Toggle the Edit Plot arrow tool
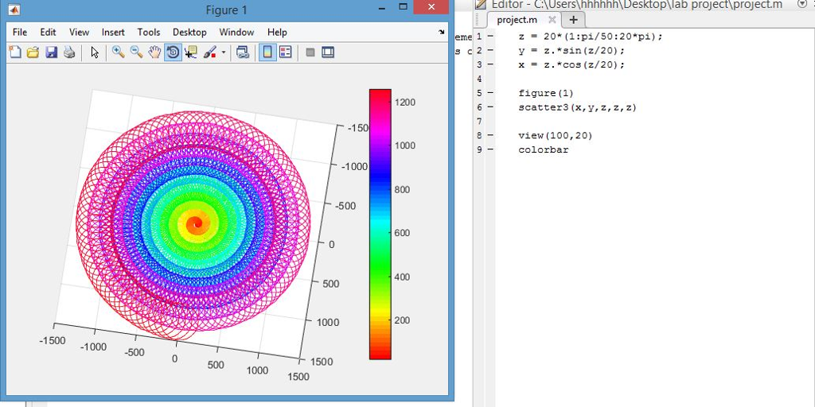815x407 pixels. click(x=95, y=52)
